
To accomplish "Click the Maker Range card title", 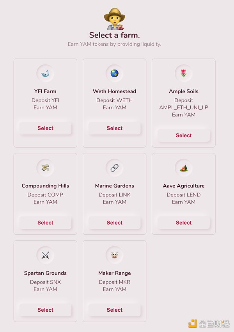I will pos(114,273).
